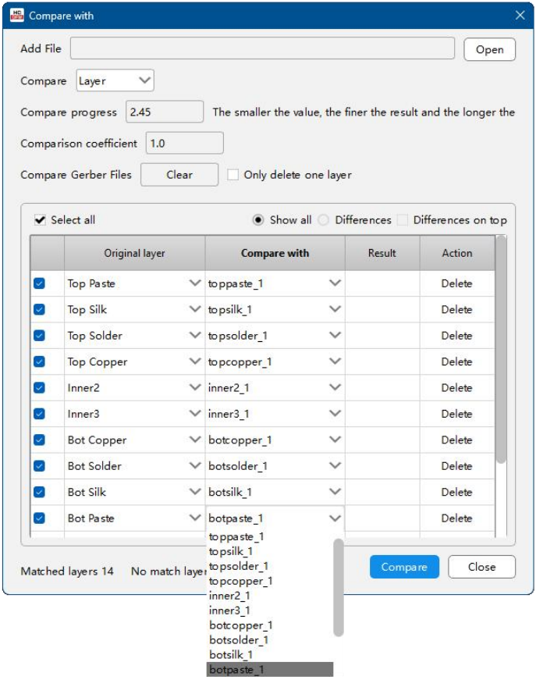Select botcopper_1 from the dropdown list
This screenshot has height=680, width=536.
pos(240,625)
